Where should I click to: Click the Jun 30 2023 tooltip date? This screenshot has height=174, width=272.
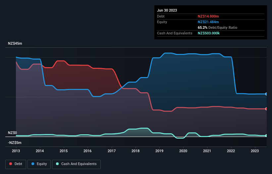pos(167,10)
